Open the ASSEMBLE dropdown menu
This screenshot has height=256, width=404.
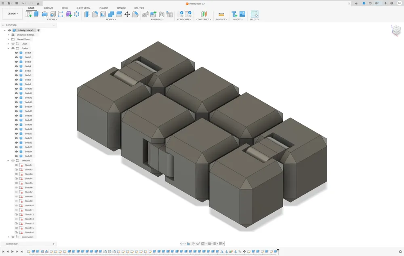coord(157,19)
